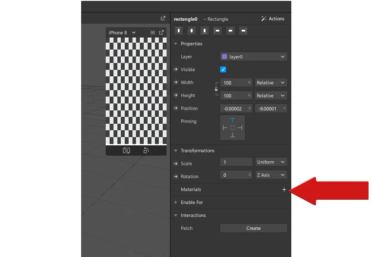Screen dimensions: 372x257
Task: Edit the Height value field
Action: point(236,96)
